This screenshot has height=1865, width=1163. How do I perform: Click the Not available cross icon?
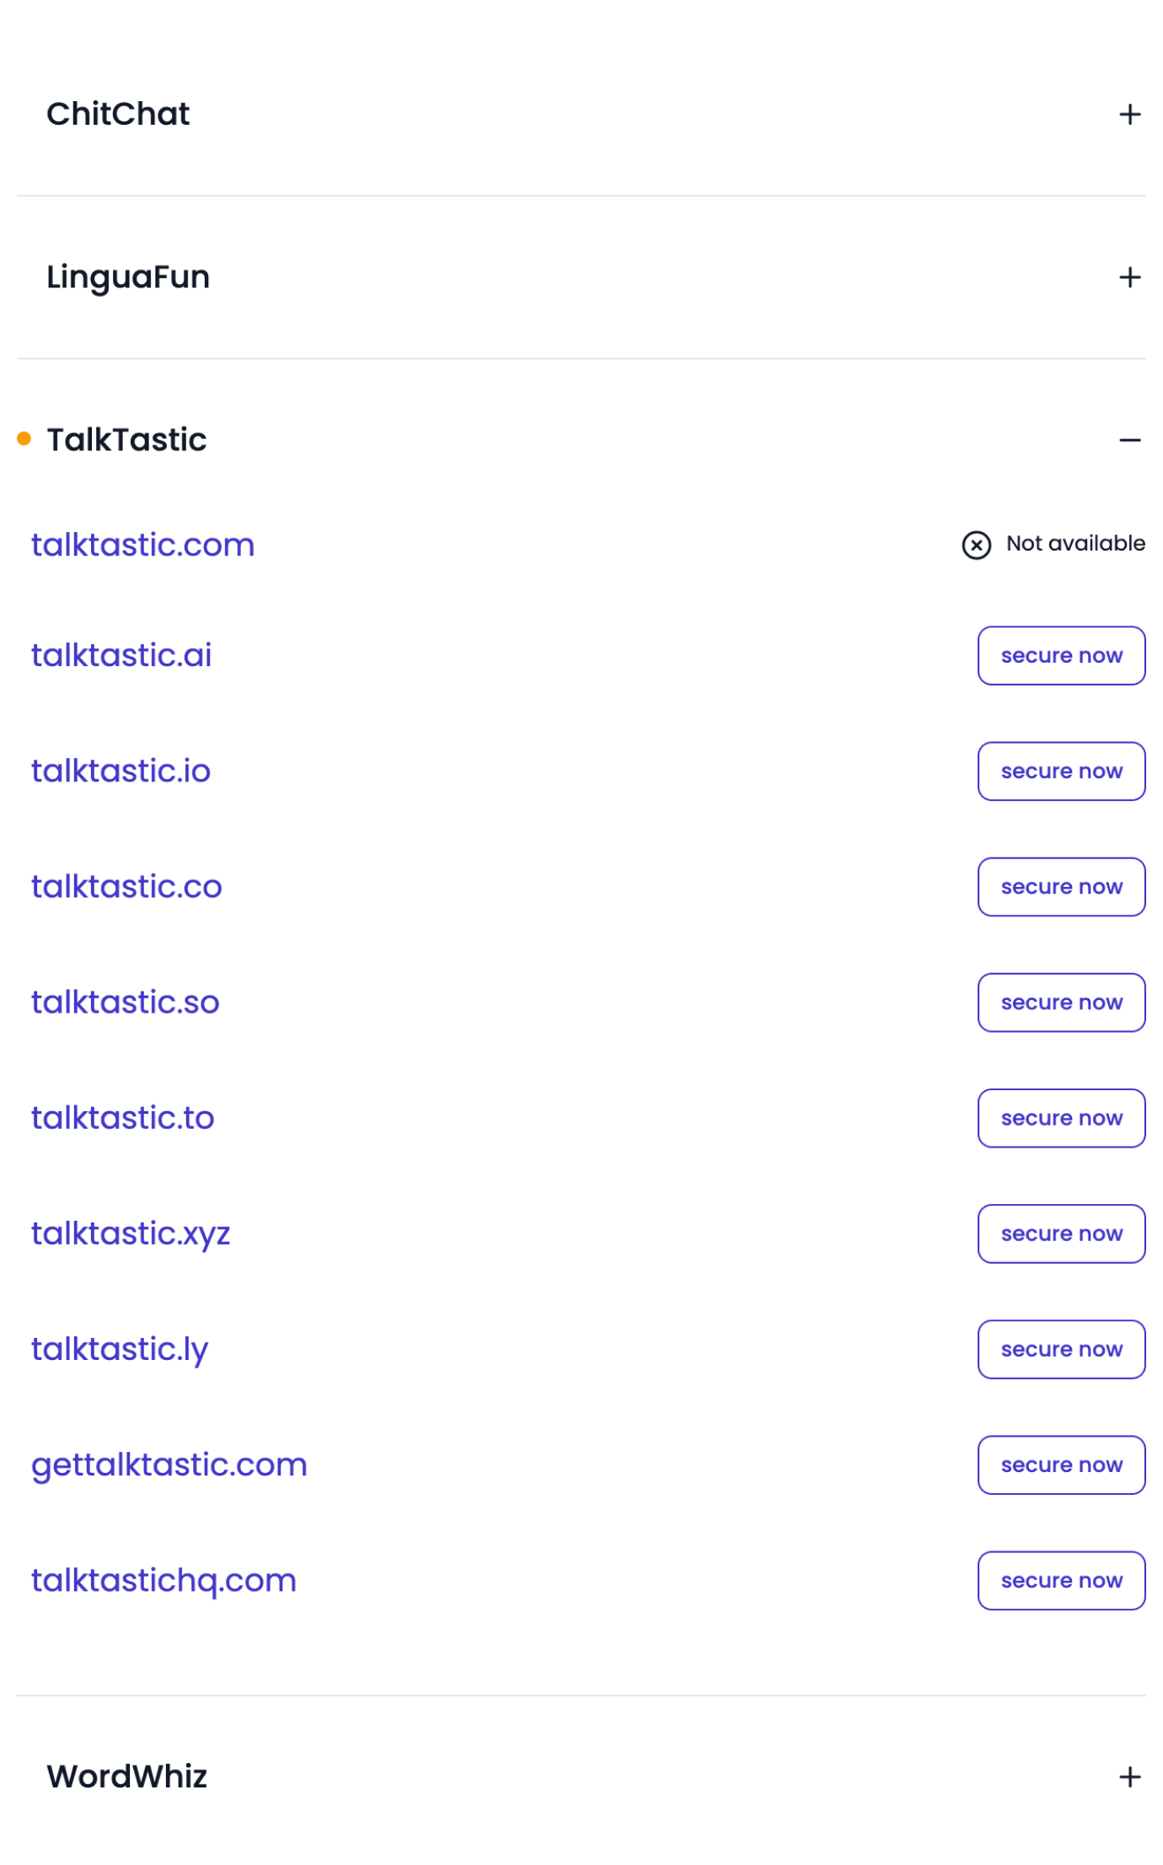pyautogui.click(x=976, y=546)
